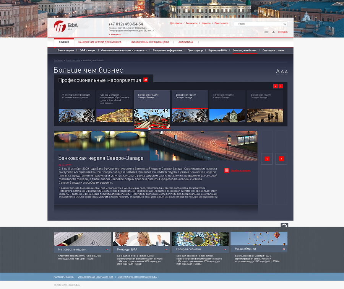Switch language via In English link
Image resolution: width=344 pixels, height=289 pixels.
(x=283, y=32)
